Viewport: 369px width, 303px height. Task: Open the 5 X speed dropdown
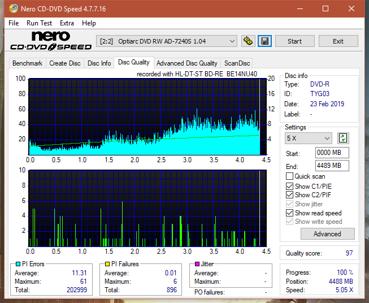(x=309, y=138)
